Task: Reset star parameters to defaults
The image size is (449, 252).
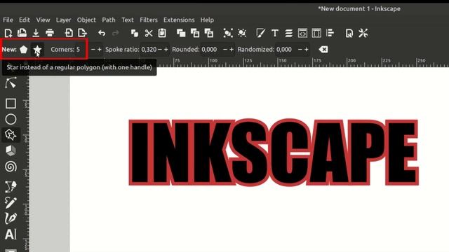Action: (x=323, y=50)
